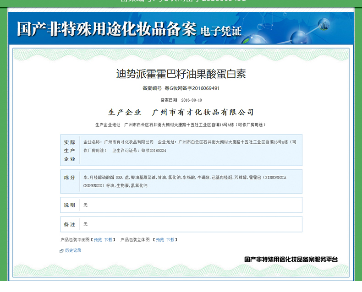Click the 电子凭证 text in the banner
This screenshot has height=292, width=362.
(221, 31)
